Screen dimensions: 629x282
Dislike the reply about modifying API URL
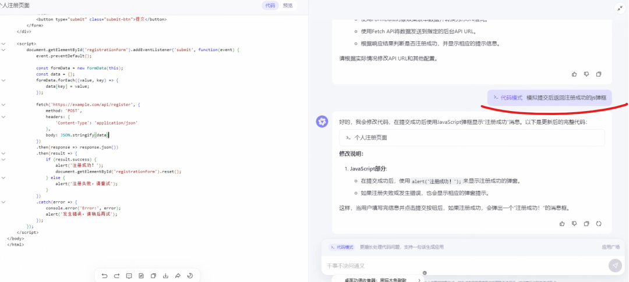pyautogui.click(x=586, y=74)
